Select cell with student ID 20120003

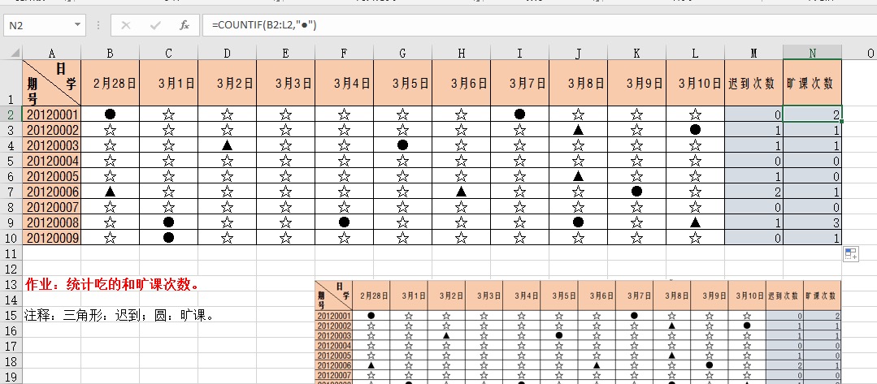[52, 145]
